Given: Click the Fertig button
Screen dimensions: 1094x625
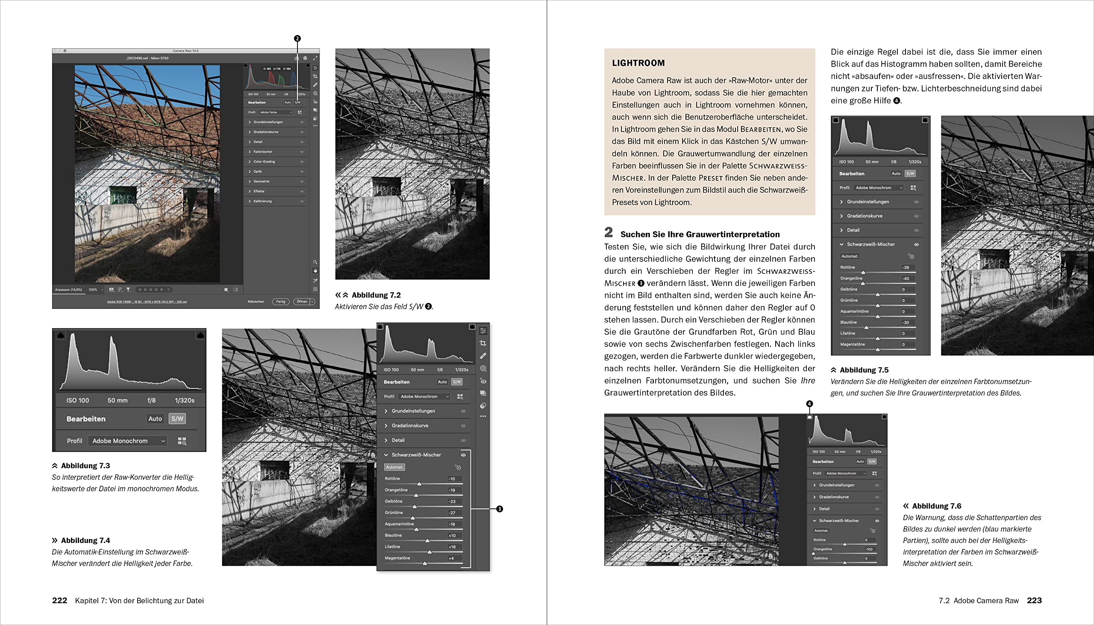Looking at the screenshot, I should coord(281,302).
